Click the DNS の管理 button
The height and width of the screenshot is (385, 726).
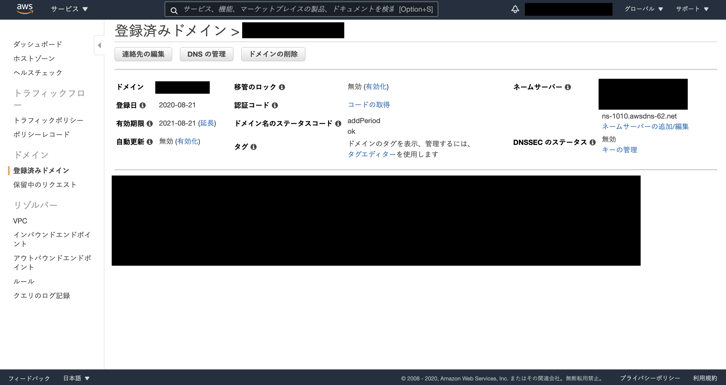pos(206,54)
